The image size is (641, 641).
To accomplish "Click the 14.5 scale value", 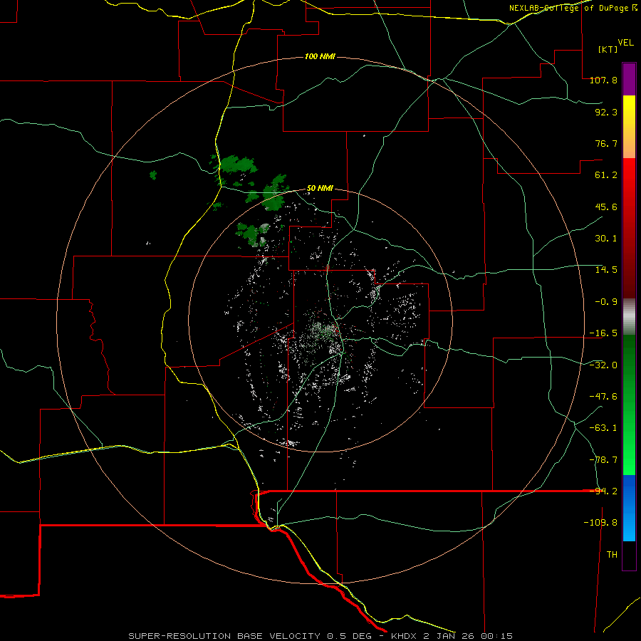I will [606, 270].
